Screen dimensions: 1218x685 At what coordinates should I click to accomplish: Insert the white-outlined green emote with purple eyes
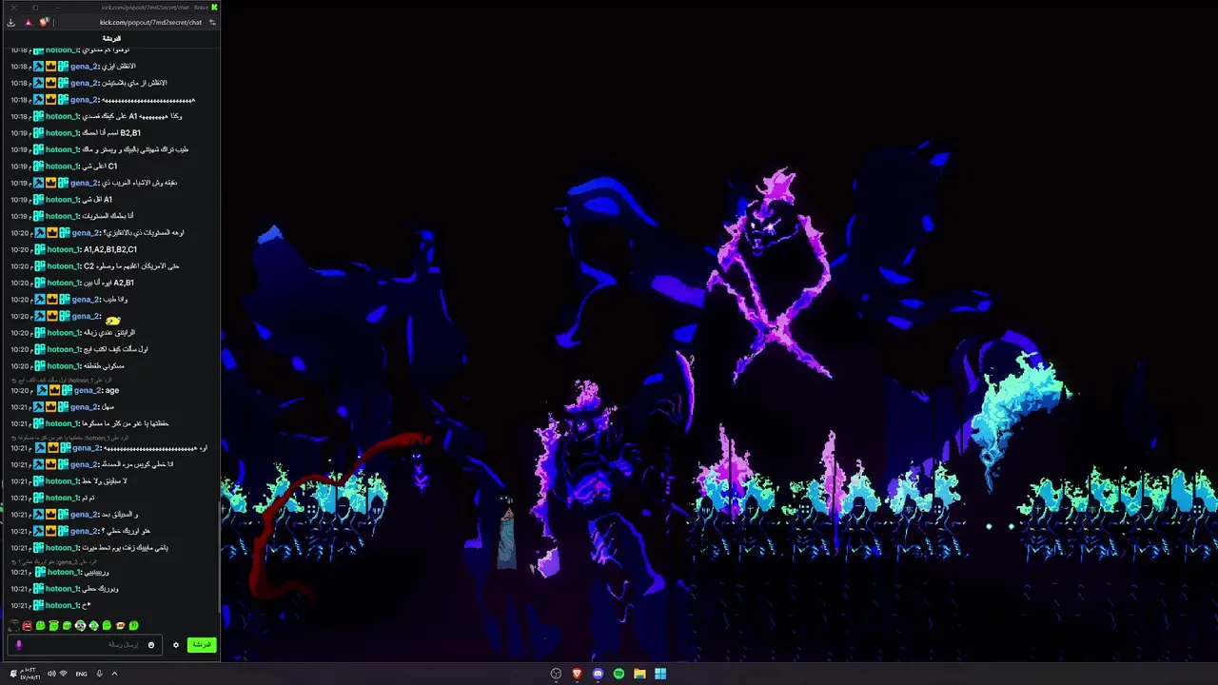point(80,625)
